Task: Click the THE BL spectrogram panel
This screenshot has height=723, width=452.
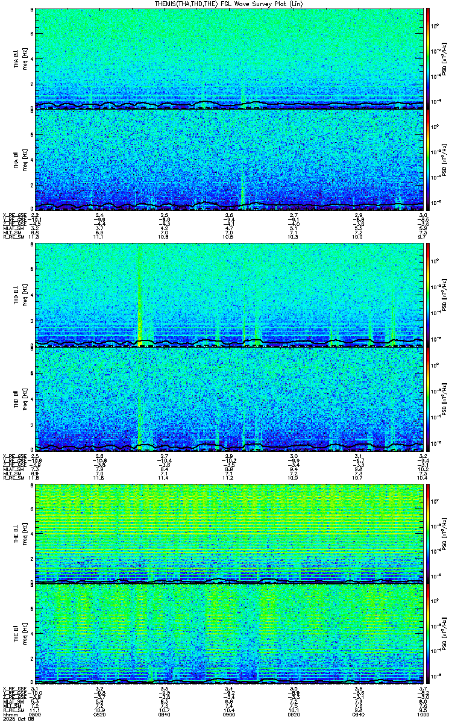Action: tap(229, 533)
